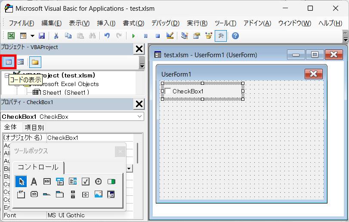Open the ファイル(F) menu
Screen dimensions: 349x222
(22, 23)
